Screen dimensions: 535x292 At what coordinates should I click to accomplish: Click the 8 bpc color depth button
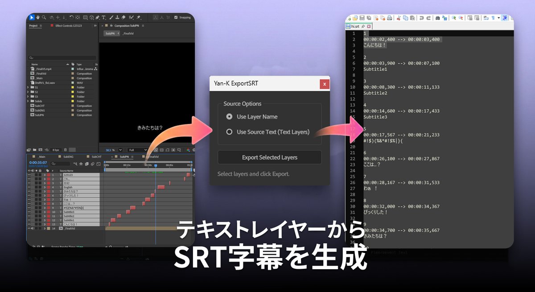56,150
